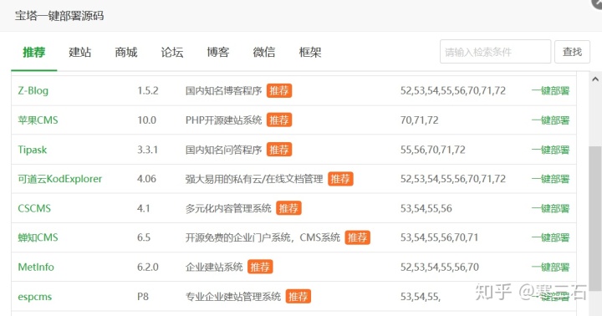Image resolution: width=602 pixels, height=316 pixels.
Task: Click description 专业企业建站管理系统
Action: point(233,297)
